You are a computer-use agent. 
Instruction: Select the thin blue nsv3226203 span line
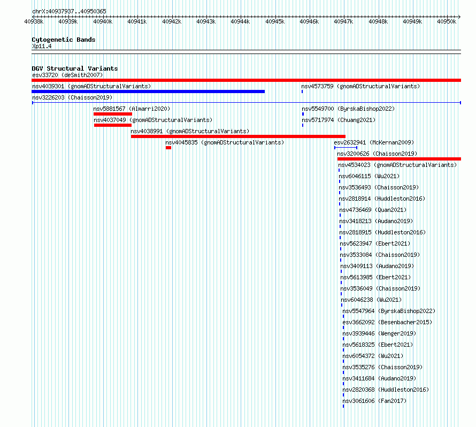246,103
